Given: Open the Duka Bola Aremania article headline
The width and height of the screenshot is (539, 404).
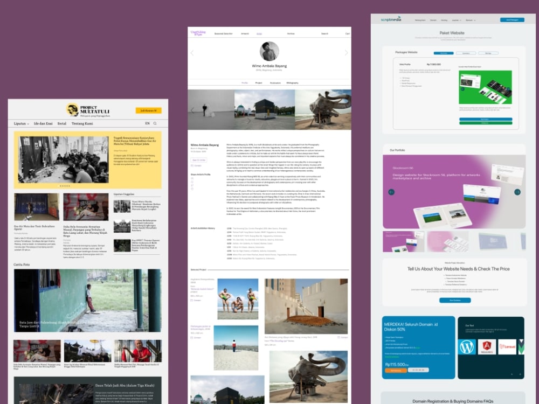Looking at the screenshot, I should pyautogui.click(x=85, y=231).
